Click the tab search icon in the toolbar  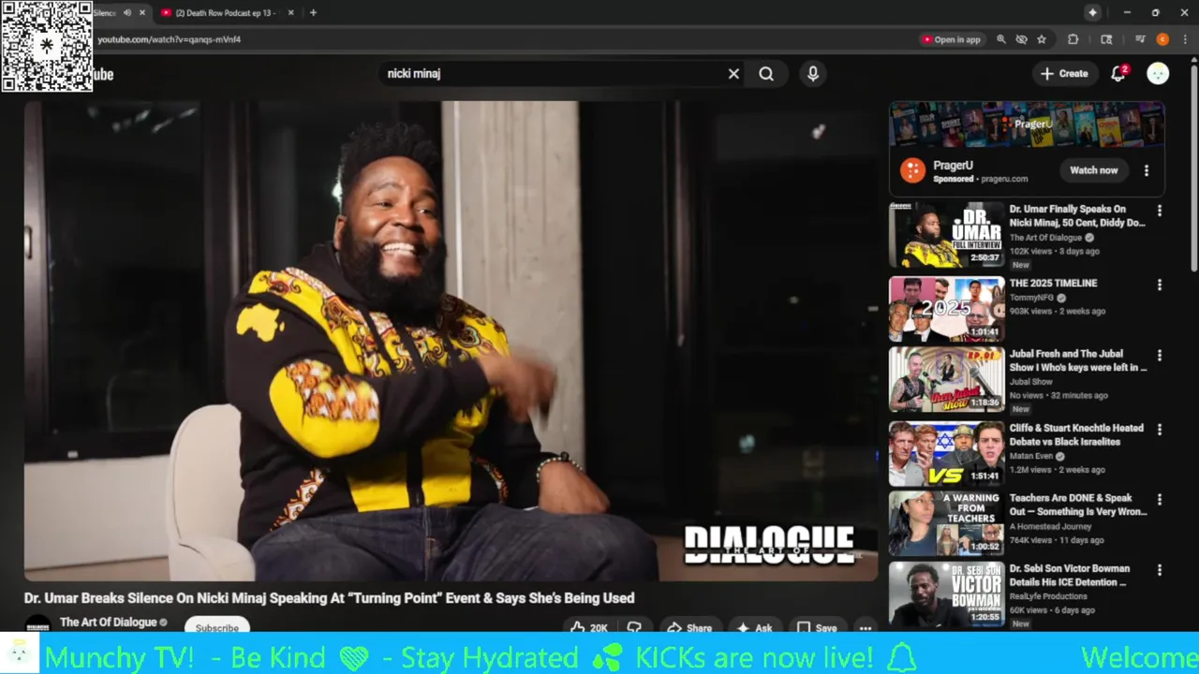(x=1106, y=39)
